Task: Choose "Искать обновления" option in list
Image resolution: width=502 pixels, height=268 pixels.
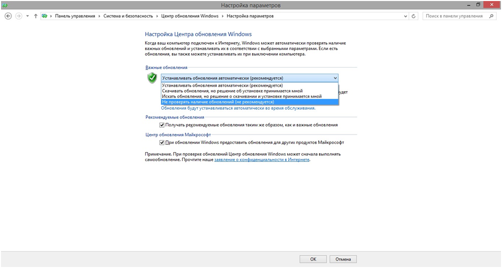Action: click(241, 96)
